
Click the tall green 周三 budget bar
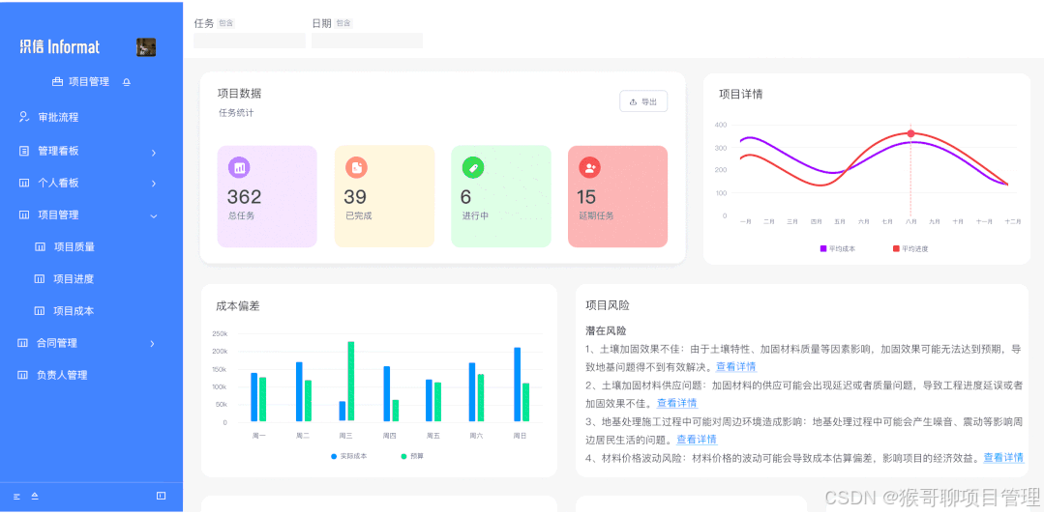pos(351,381)
